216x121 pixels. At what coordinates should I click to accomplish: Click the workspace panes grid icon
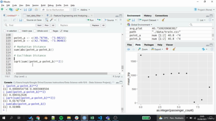pos(74,10)
